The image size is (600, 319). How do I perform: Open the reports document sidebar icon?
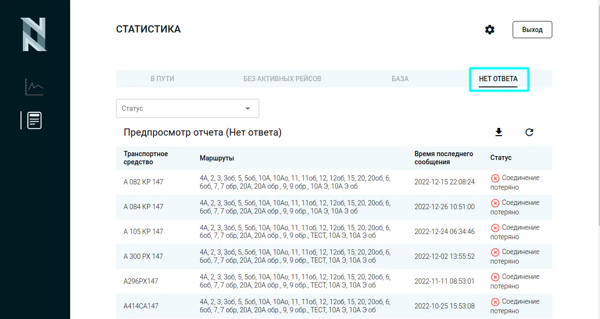[x=34, y=120]
